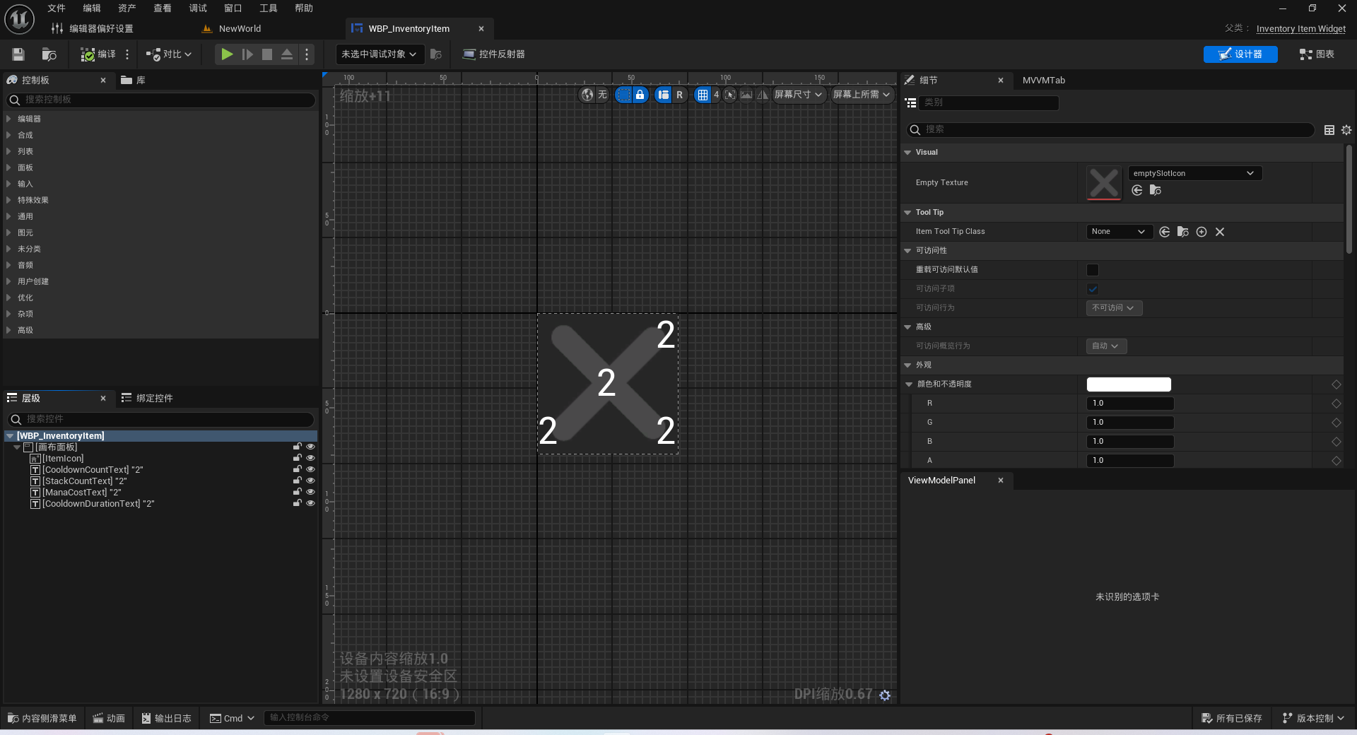The width and height of the screenshot is (1357, 735).
Task: Switch to the 编辑器偏好设置 tab
Action: (101, 29)
